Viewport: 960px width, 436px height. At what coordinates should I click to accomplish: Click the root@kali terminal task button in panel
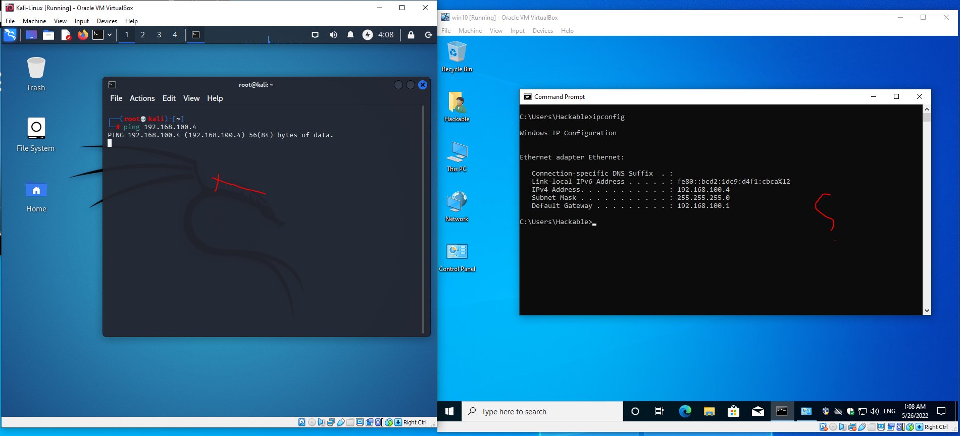196,35
